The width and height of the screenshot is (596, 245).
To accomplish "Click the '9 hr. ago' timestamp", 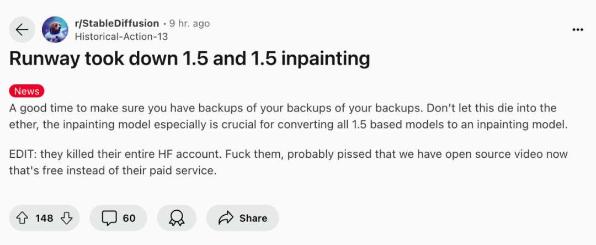I will pos(189,24).
